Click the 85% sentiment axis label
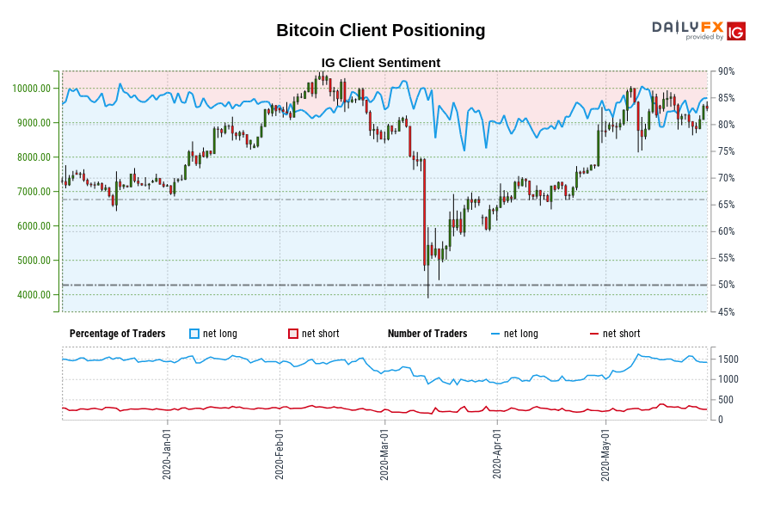Screen dimensions: 774x516 (x=726, y=98)
